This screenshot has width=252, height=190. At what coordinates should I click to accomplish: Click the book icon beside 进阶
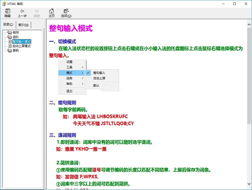[10, 37]
